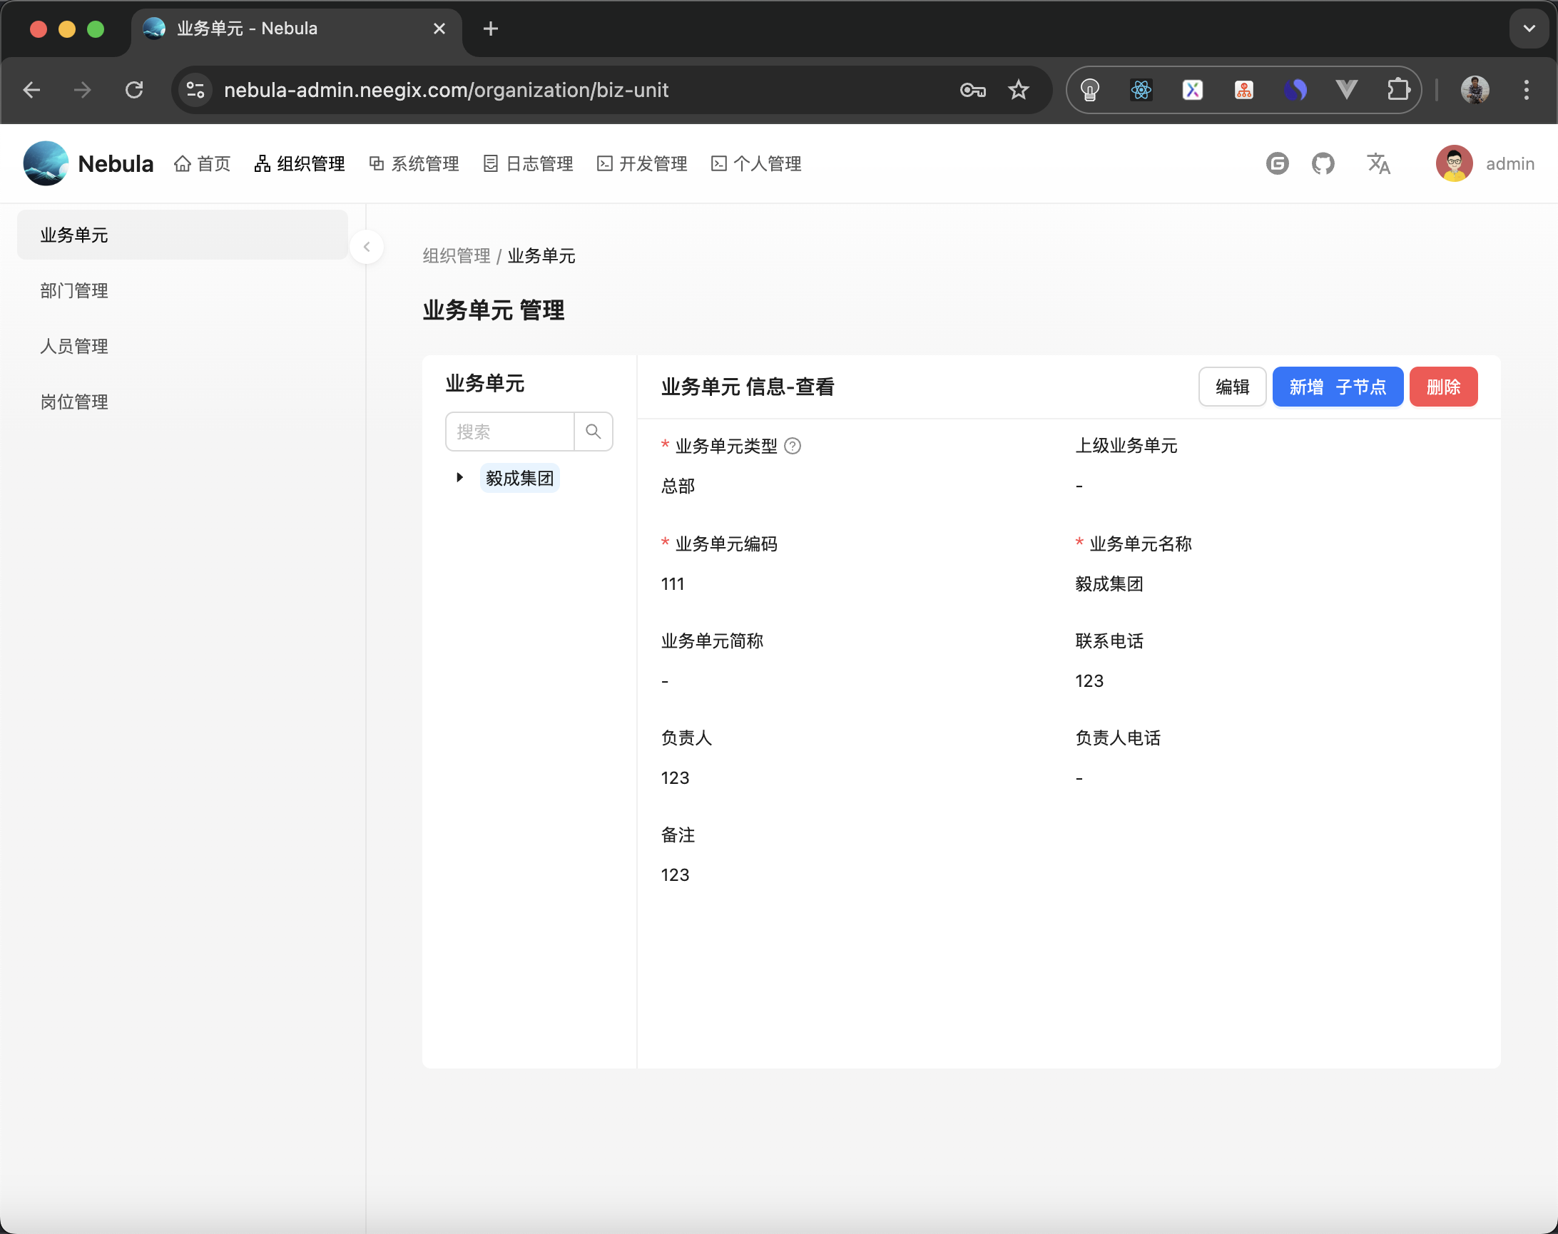
Task: Collapse the sidebar with the chevron toggle
Action: click(x=367, y=246)
